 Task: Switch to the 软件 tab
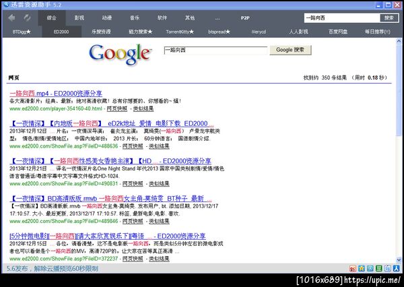pyautogui.click(x=162, y=18)
